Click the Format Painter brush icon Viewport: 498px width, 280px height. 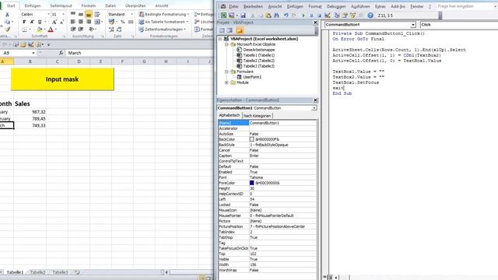pos(7,30)
